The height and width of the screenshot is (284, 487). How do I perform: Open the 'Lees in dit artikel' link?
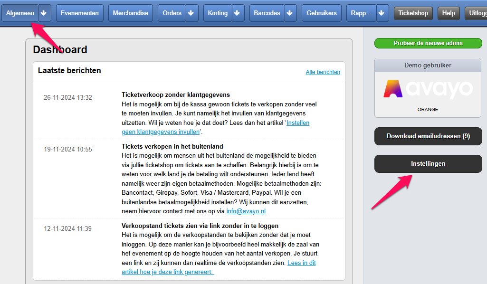[219, 267]
